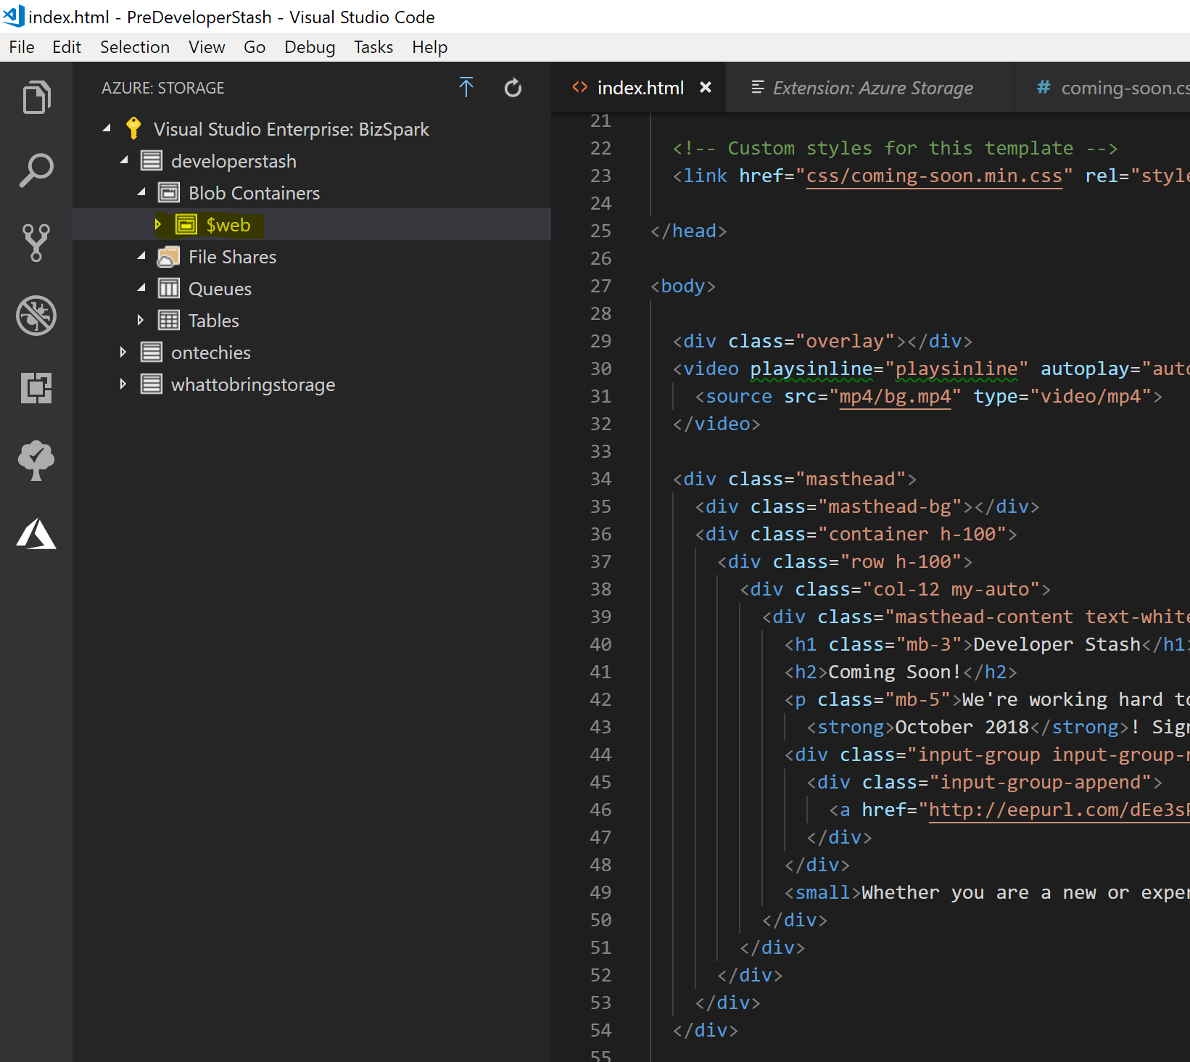This screenshot has height=1062, width=1190.
Task: Open the Debug menu
Action: pyautogui.click(x=310, y=47)
